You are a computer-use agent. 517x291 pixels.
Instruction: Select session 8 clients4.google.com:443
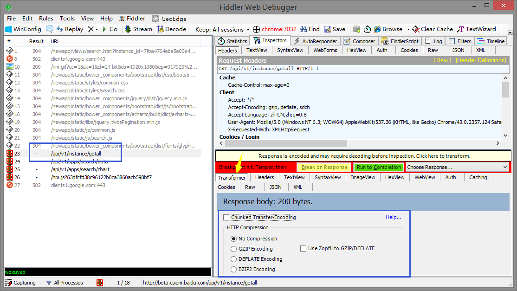103,59
